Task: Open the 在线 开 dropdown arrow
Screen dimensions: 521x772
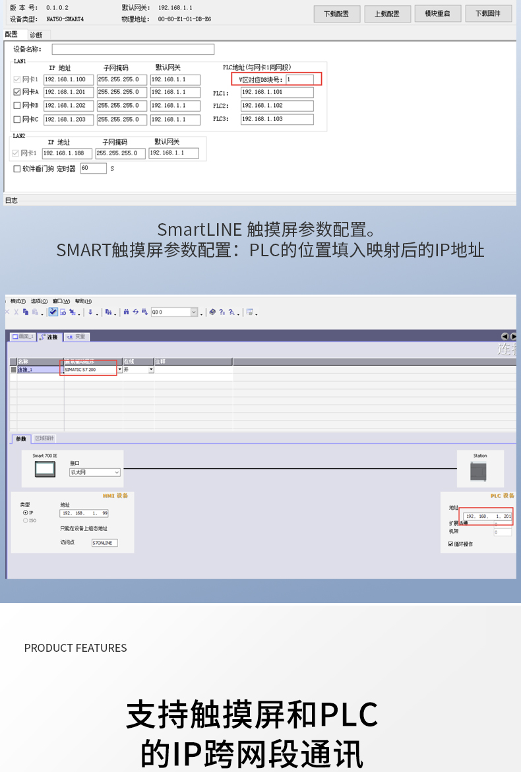Action: [x=151, y=369]
